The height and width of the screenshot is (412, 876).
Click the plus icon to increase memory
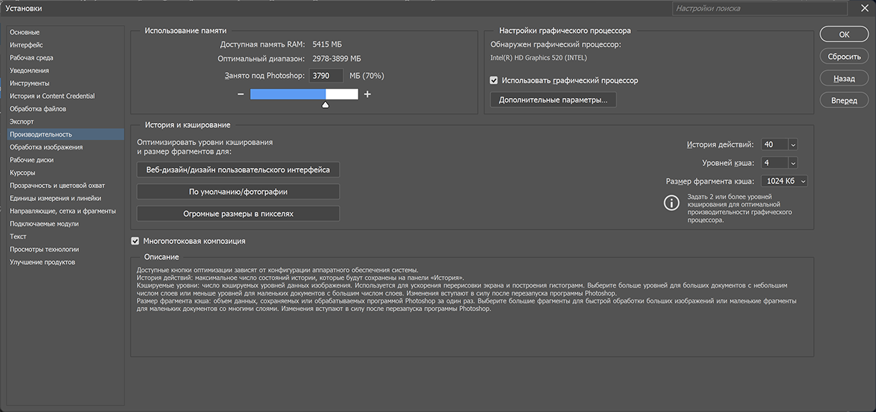(368, 94)
